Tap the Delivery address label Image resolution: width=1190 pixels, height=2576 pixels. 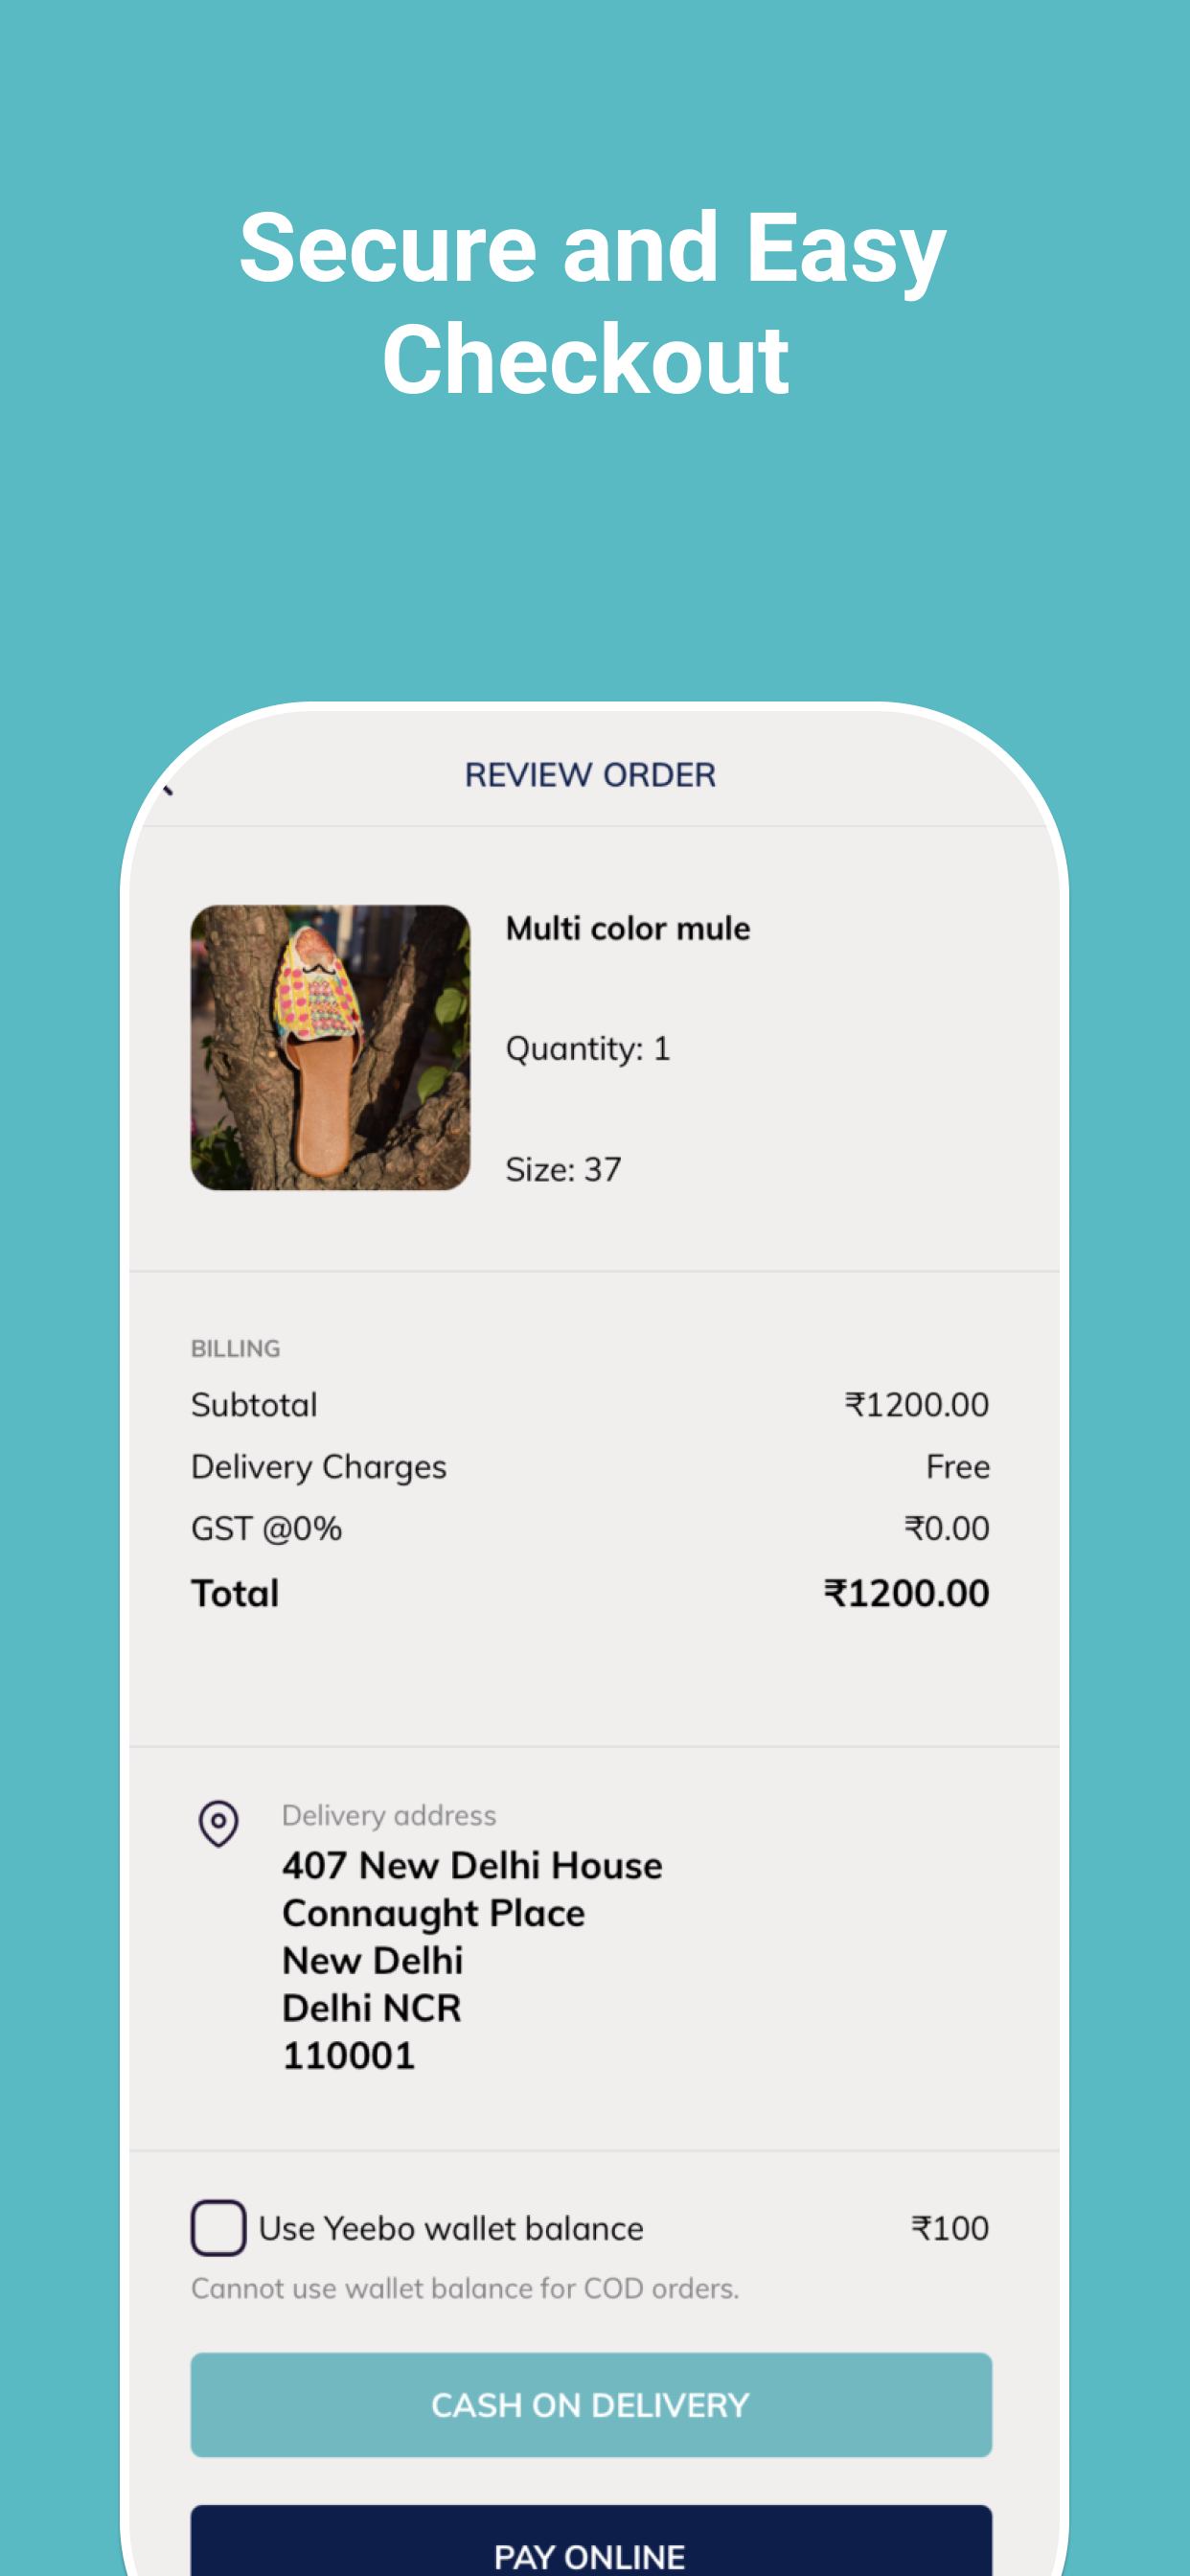pyautogui.click(x=389, y=1815)
